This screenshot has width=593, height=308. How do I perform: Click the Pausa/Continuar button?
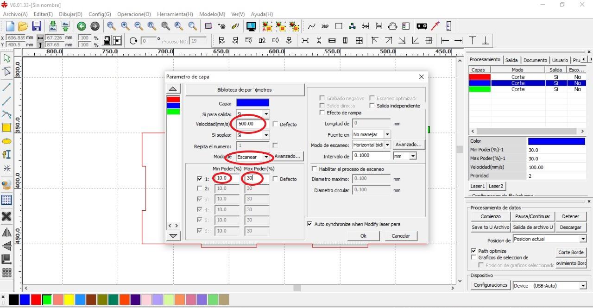[x=533, y=216]
